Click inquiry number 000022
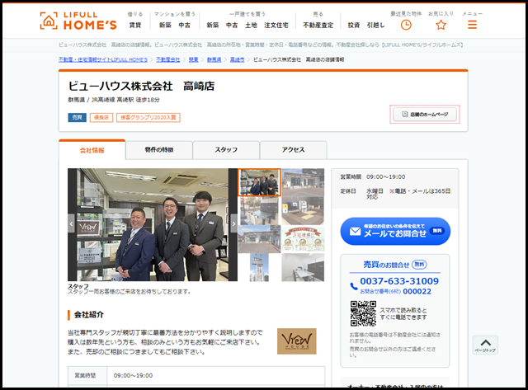 click(417, 291)
